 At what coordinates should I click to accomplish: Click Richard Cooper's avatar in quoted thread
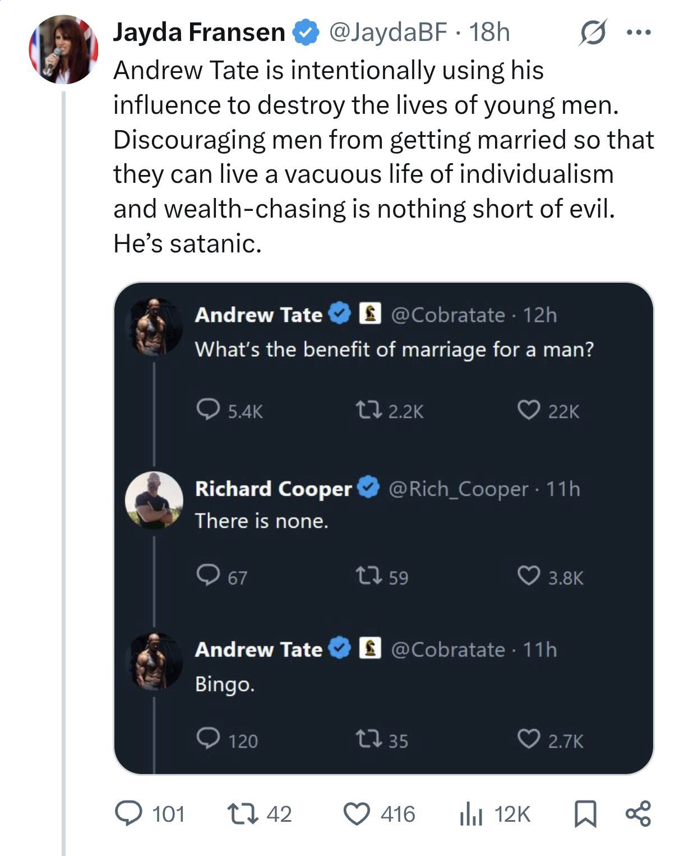(154, 500)
